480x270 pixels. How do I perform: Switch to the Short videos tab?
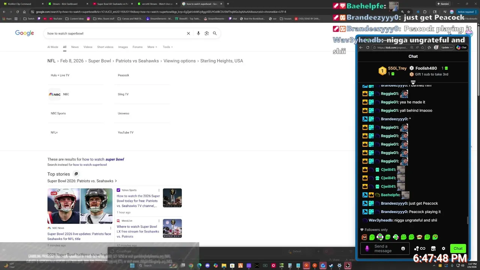[105, 47]
